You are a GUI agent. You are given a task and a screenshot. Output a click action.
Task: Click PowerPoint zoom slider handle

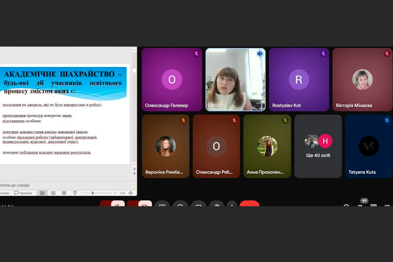pos(93,193)
